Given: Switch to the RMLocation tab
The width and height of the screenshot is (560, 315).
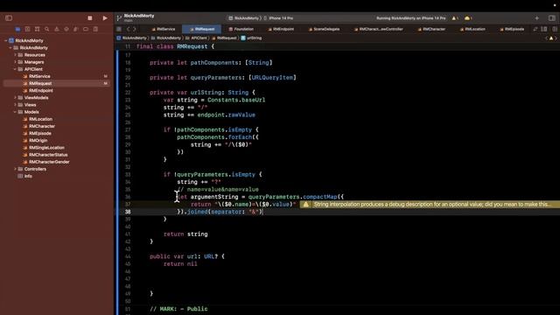Looking at the screenshot, I should pyautogui.click(x=472, y=29).
